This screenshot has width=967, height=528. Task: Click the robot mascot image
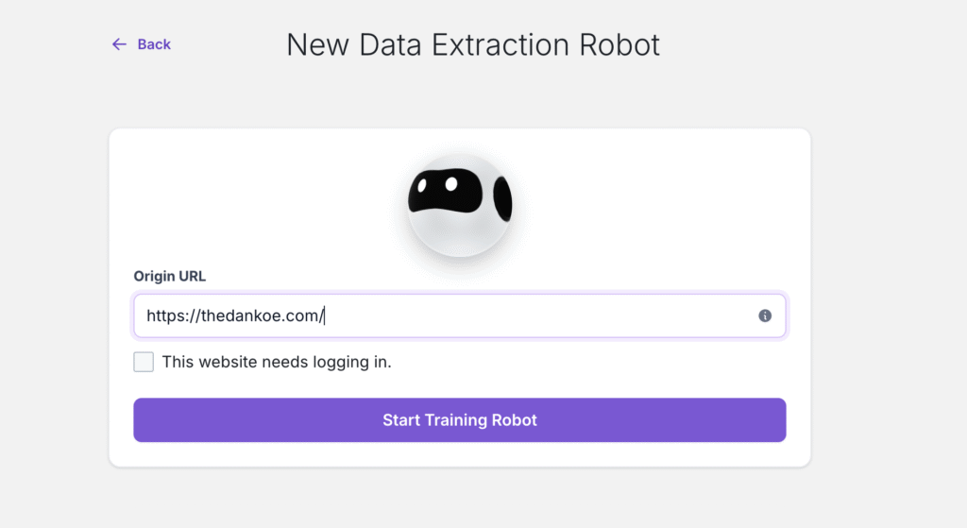pyautogui.click(x=460, y=205)
